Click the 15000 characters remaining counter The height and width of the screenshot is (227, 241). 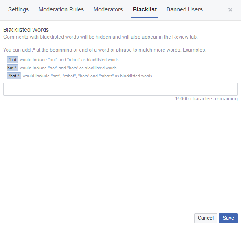click(x=206, y=99)
